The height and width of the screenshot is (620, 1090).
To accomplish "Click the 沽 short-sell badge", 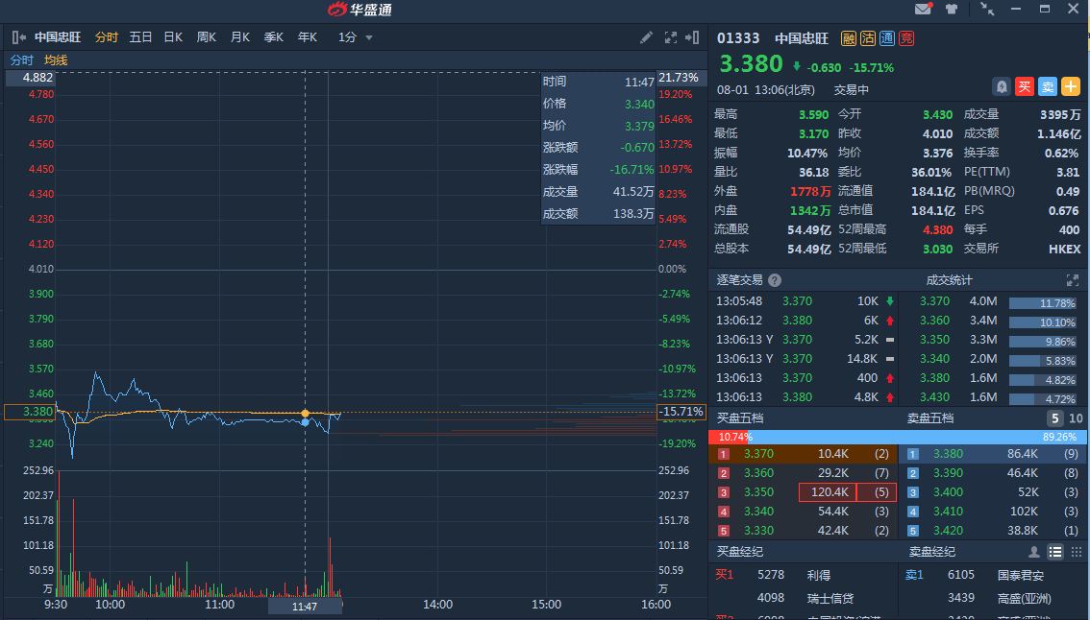I will (x=868, y=38).
